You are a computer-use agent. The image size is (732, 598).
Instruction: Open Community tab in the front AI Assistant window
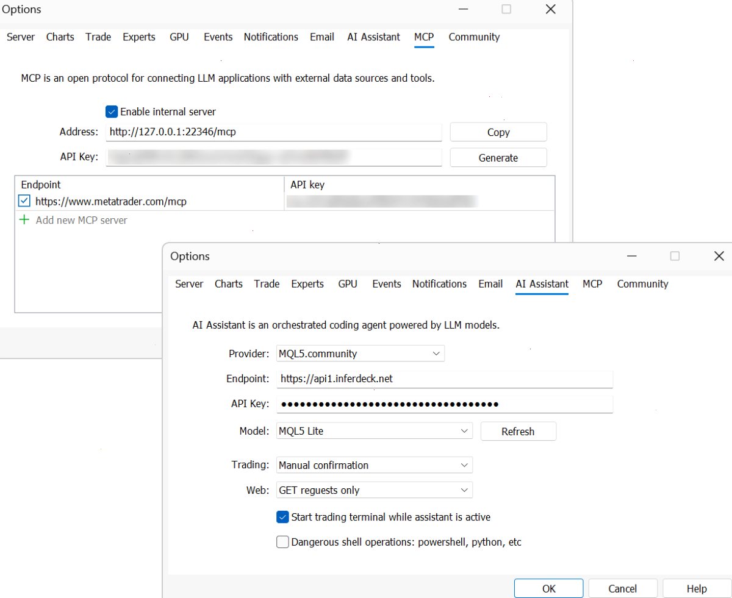point(642,284)
